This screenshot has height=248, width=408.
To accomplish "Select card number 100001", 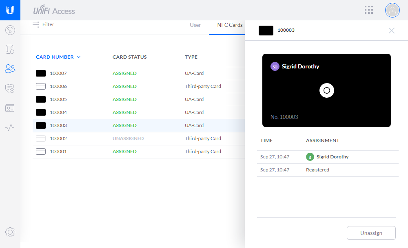I will pyautogui.click(x=58, y=151).
